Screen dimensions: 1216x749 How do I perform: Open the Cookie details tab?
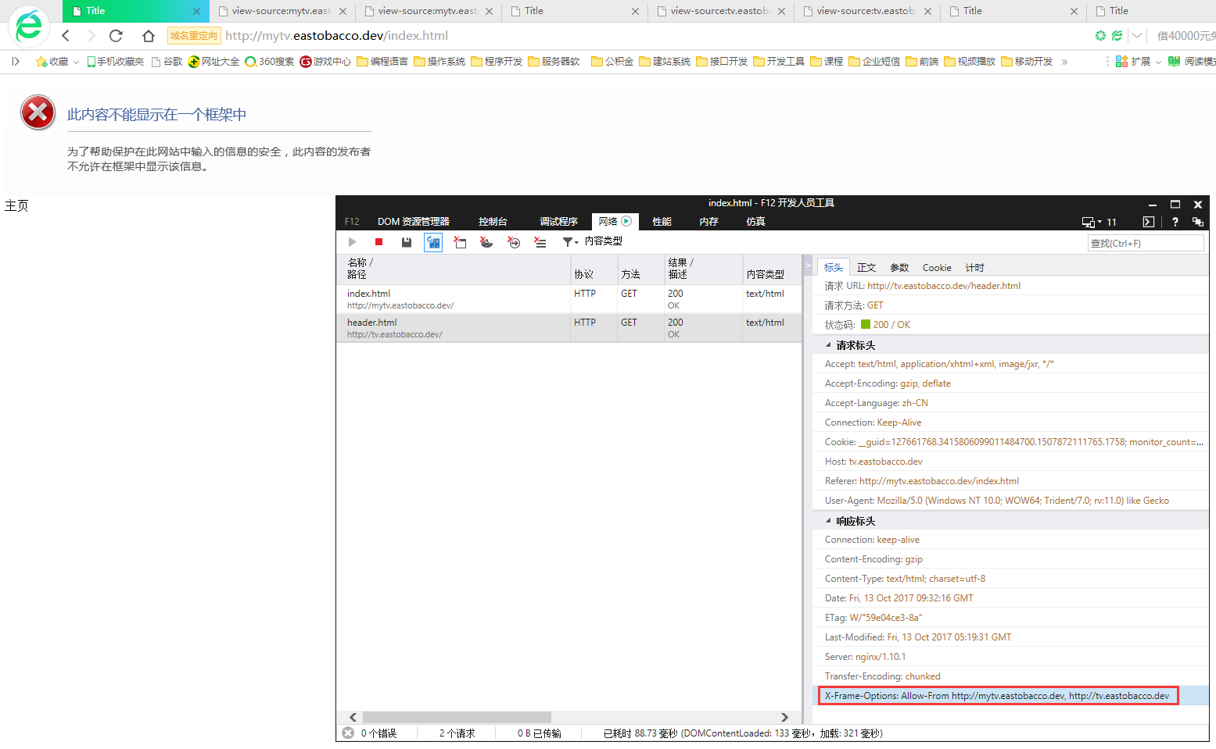[937, 268]
